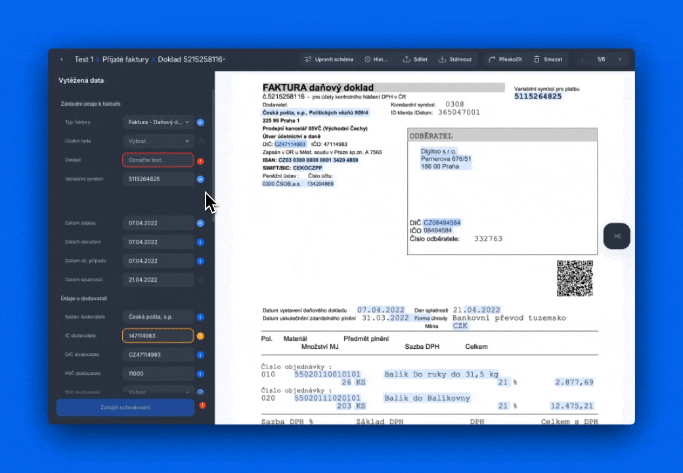Image resolution: width=683 pixels, height=473 pixels.
Task: Click info icon beside Datum doručení
Action: click(200, 242)
